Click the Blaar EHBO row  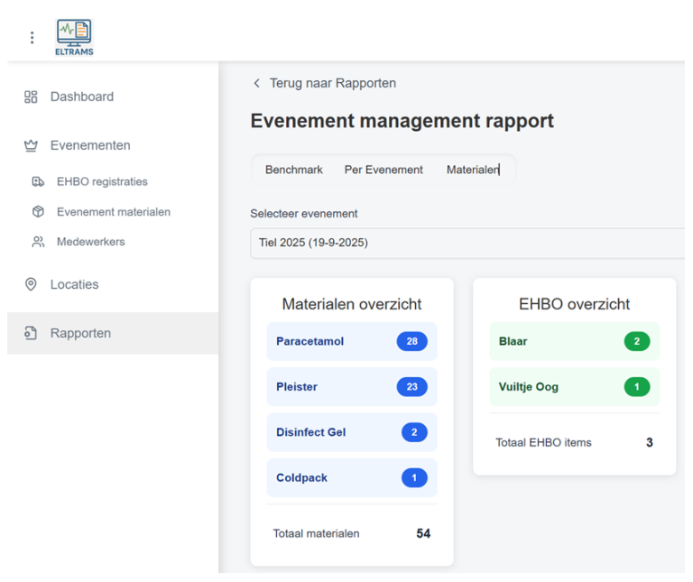pos(574,341)
